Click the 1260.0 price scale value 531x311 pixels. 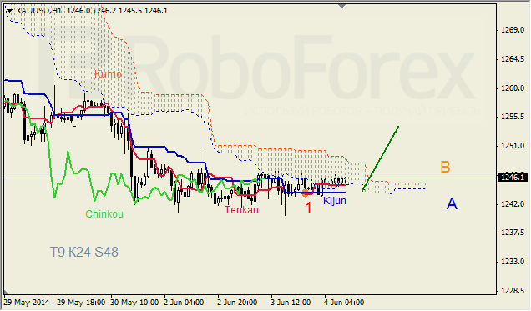coord(513,88)
